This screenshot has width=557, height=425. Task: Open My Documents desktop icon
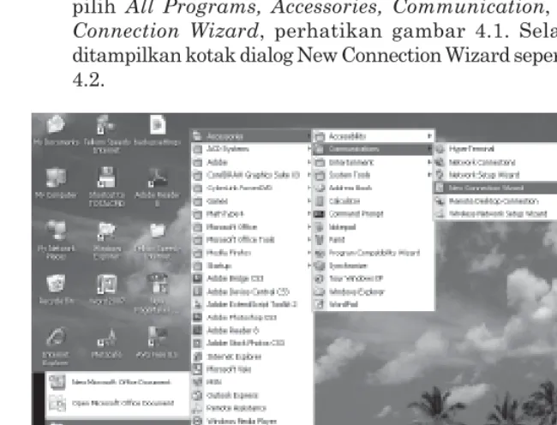pyautogui.click(x=56, y=130)
